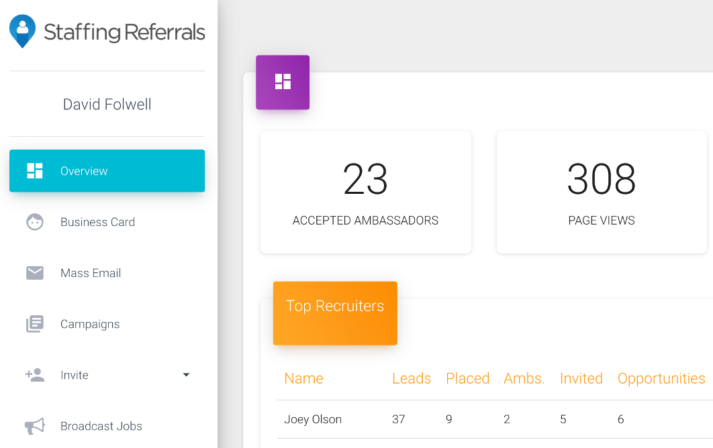The width and height of the screenshot is (713, 448).
Task: Click the Invite add-person icon
Action: tap(34, 375)
